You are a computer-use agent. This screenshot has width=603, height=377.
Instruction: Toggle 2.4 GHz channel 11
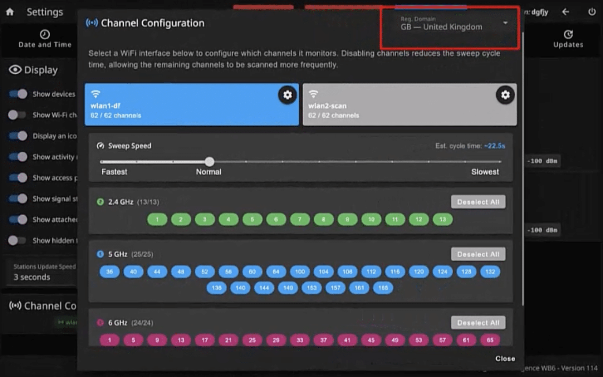click(395, 219)
